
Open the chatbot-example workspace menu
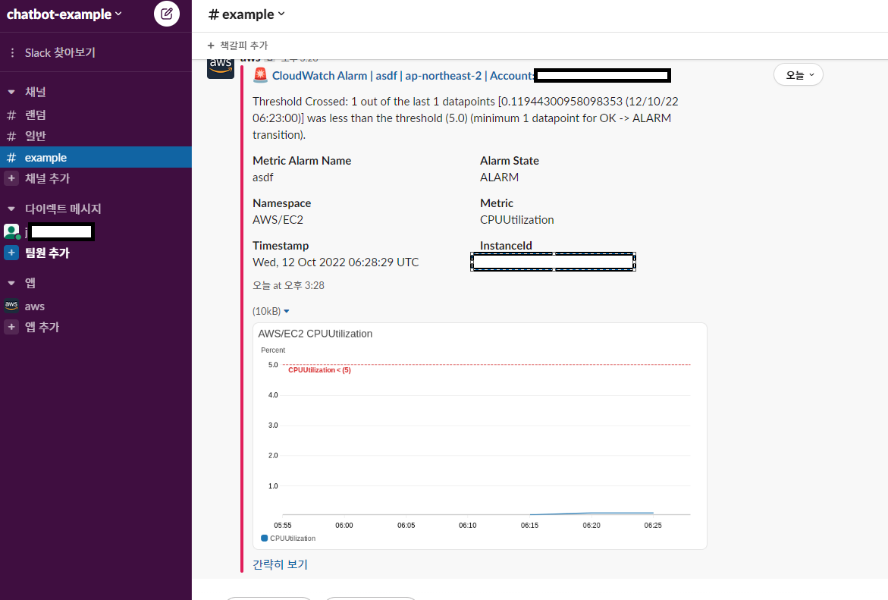[64, 14]
